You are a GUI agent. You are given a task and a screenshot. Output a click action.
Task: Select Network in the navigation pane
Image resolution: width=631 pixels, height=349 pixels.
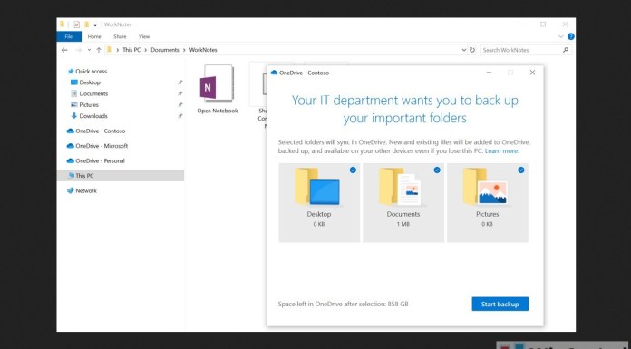point(86,190)
